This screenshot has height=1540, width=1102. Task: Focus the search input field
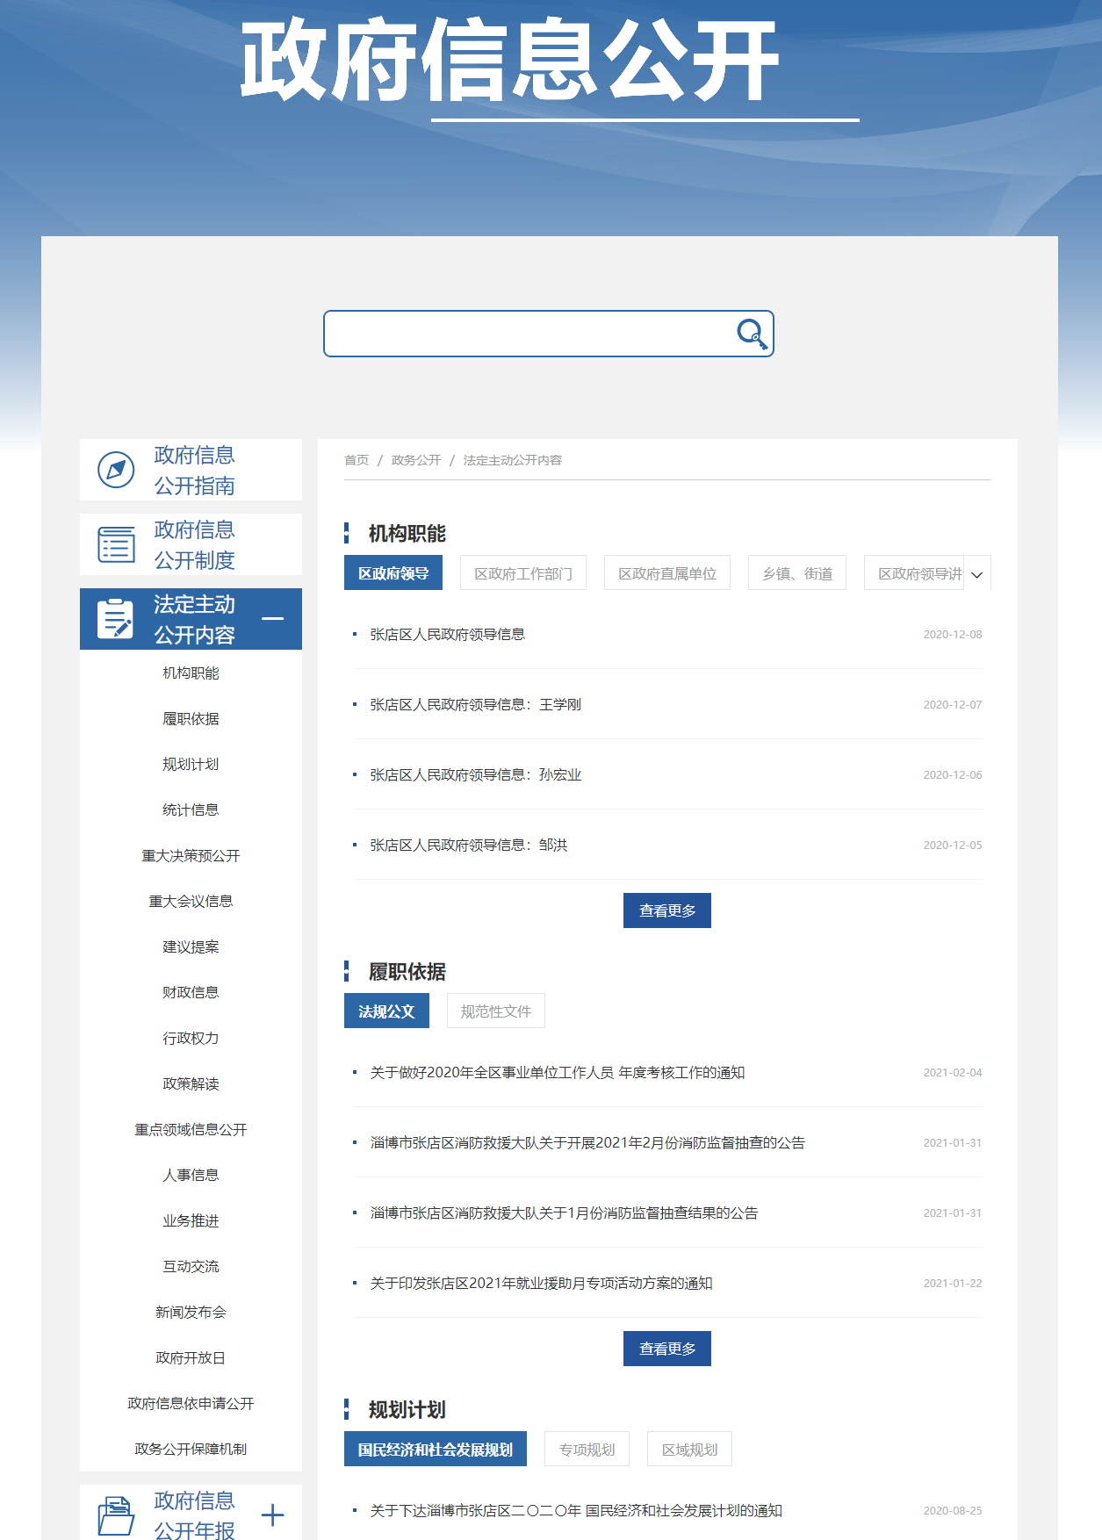(527, 335)
